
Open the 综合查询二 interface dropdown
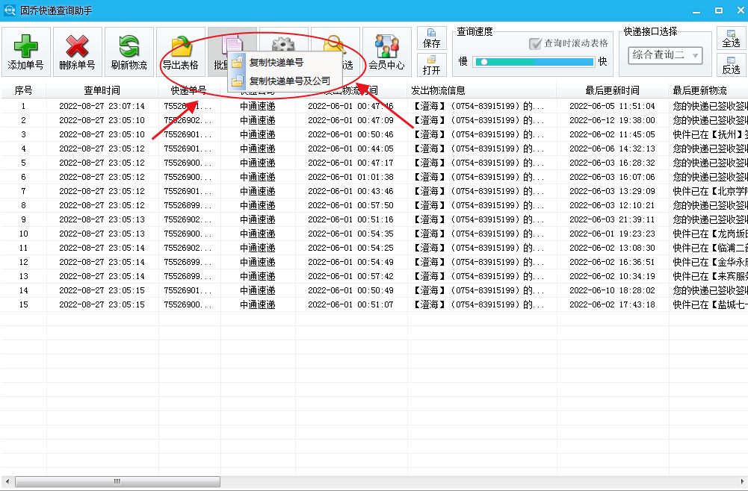point(664,56)
